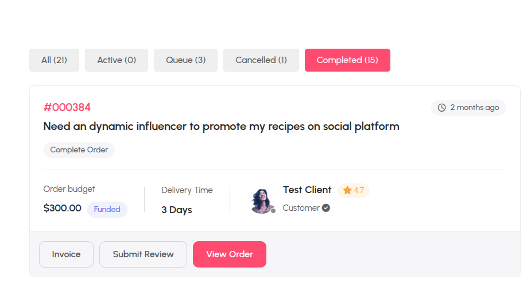531x283 pixels.
Task: Click the Funded badge
Action: pyautogui.click(x=107, y=209)
